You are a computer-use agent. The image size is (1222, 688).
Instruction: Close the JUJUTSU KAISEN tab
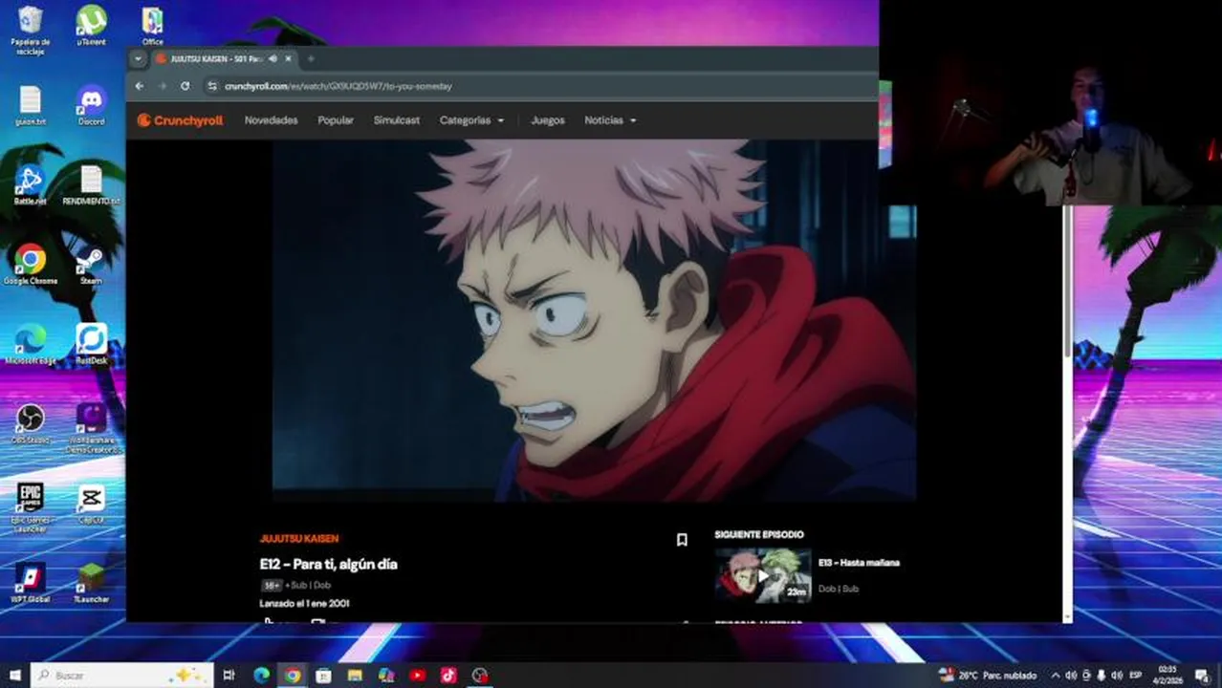coord(288,58)
